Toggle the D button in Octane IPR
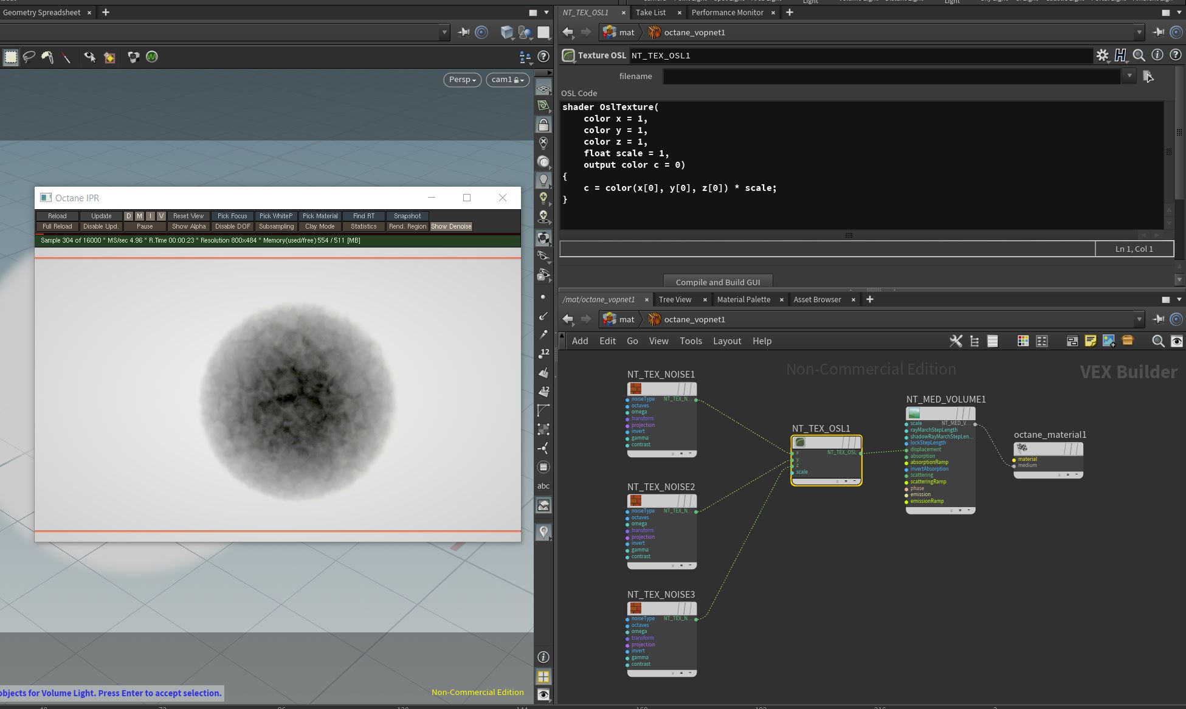The image size is (1186, 709). click(128, 216)
